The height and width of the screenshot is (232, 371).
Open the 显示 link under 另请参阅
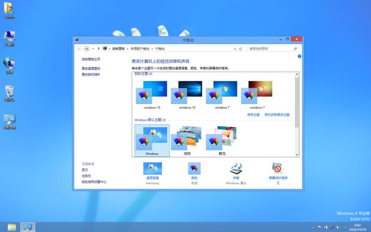pos(85,170)
